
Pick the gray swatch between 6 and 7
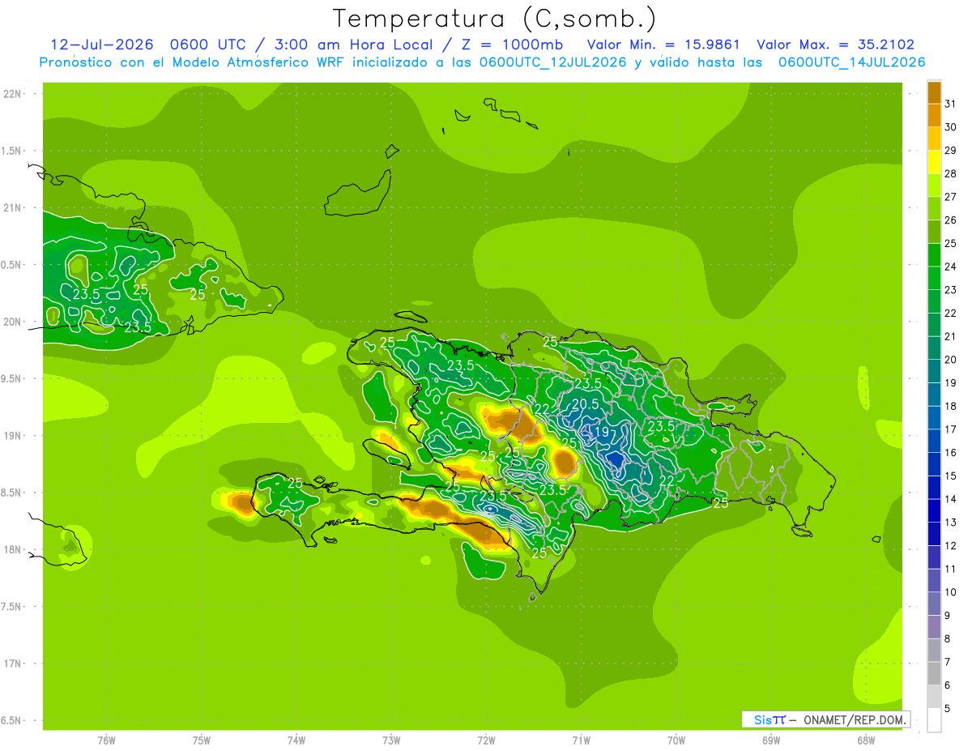coord(934,673)
